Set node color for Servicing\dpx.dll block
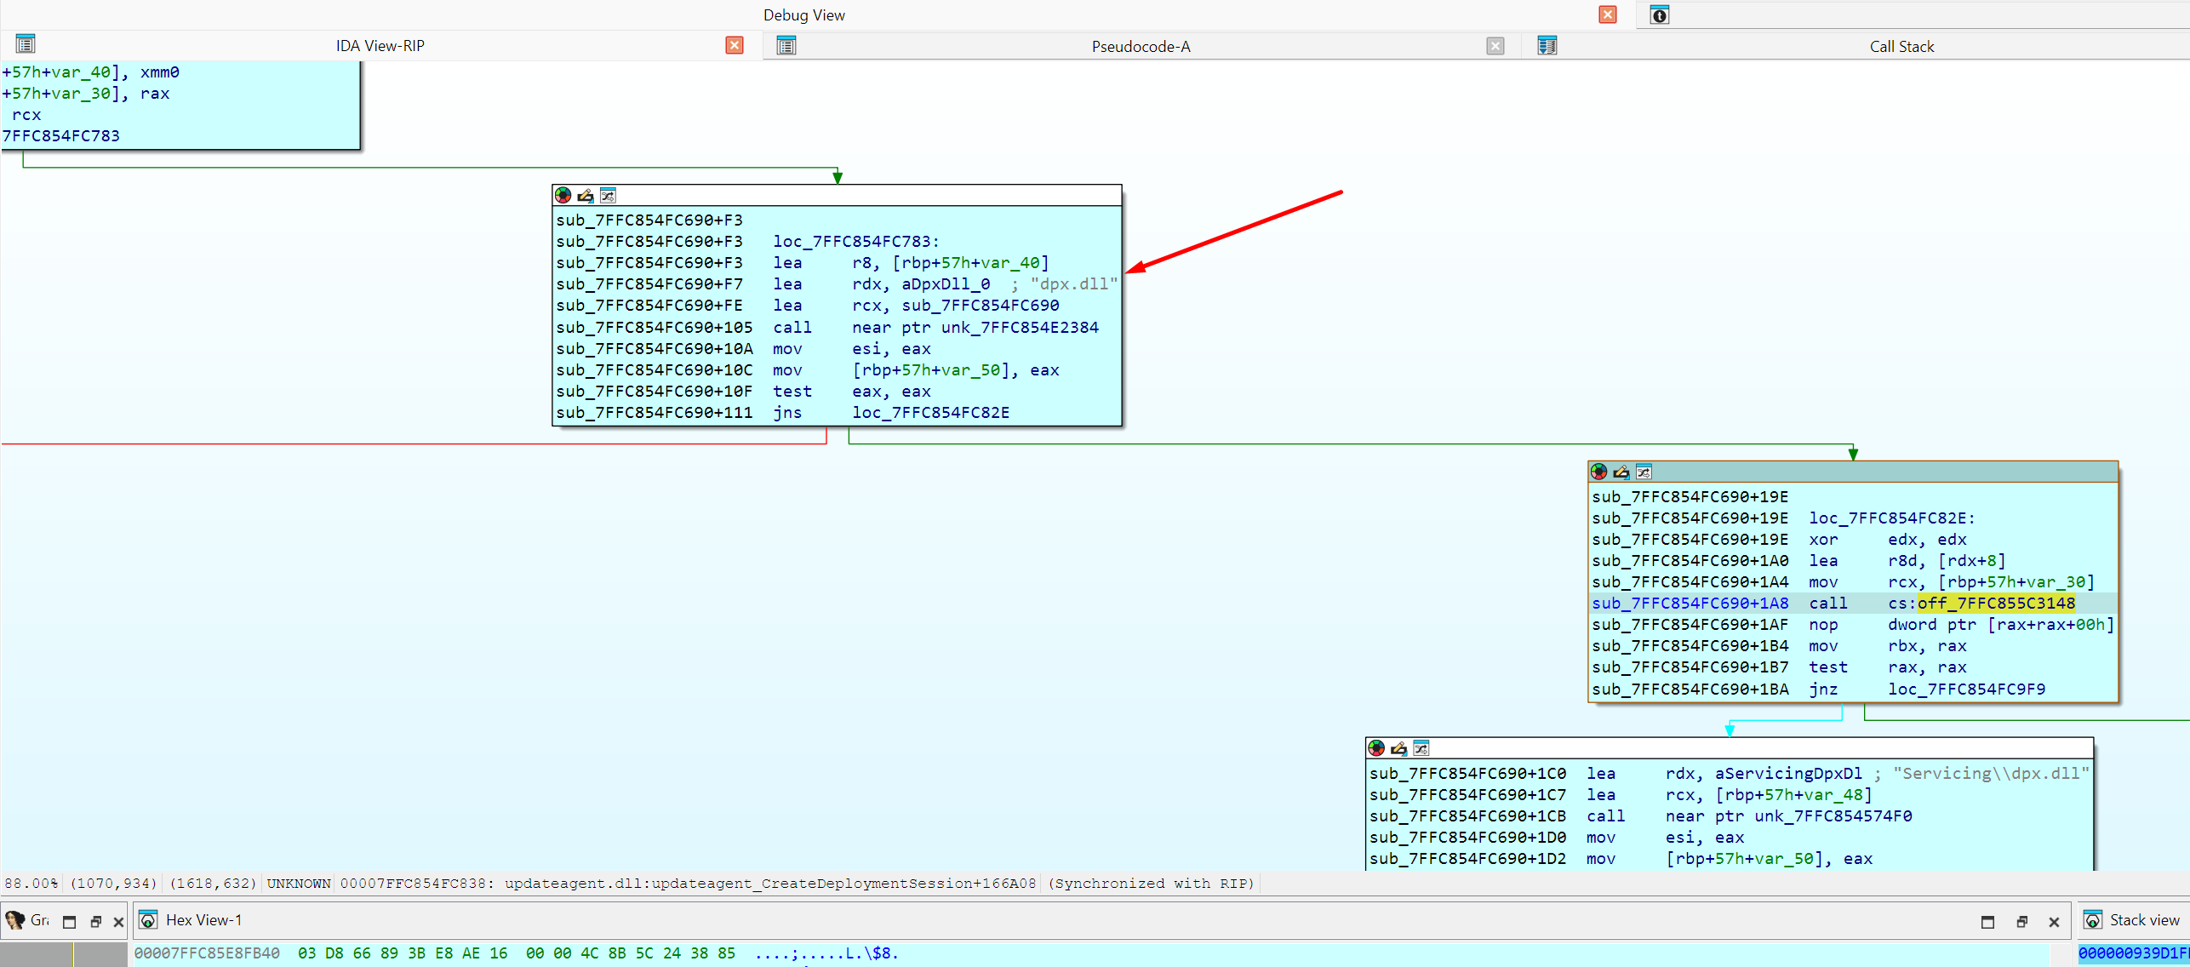2190x967 pixels. (1377, 748)
